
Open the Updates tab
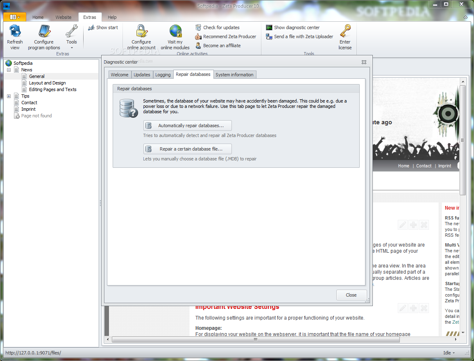coord(142,75)
